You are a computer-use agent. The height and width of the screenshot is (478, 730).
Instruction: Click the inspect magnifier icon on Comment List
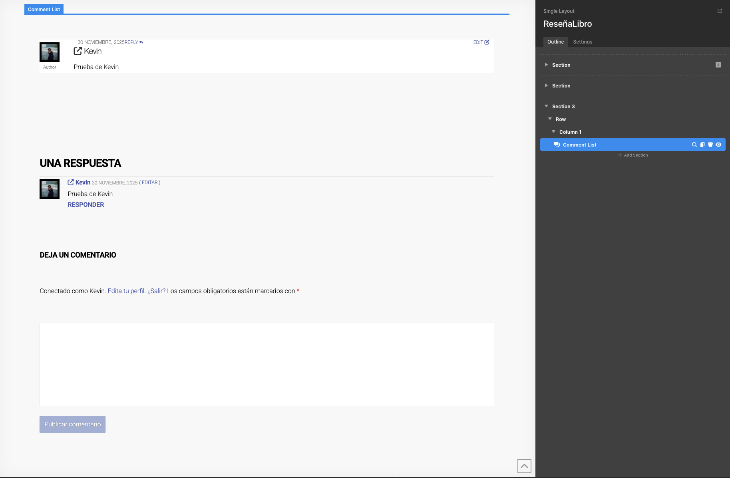point(694,145)
